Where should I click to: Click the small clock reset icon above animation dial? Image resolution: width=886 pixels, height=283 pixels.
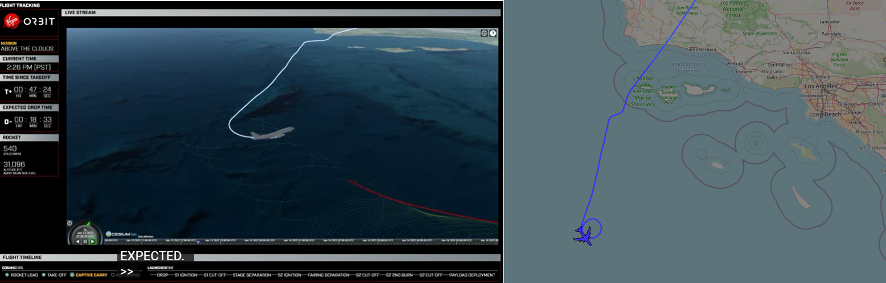click(x=70, y=223)
